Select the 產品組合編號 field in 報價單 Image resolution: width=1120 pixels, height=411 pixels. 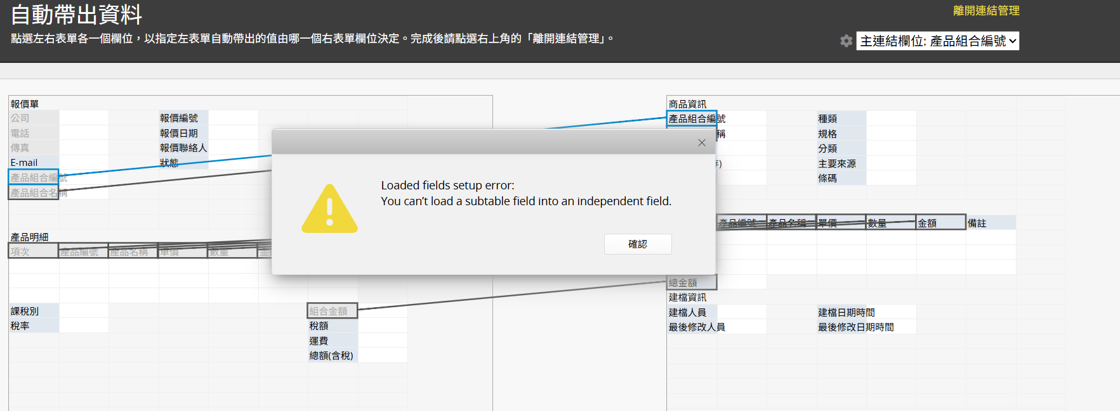click(34, 177)
